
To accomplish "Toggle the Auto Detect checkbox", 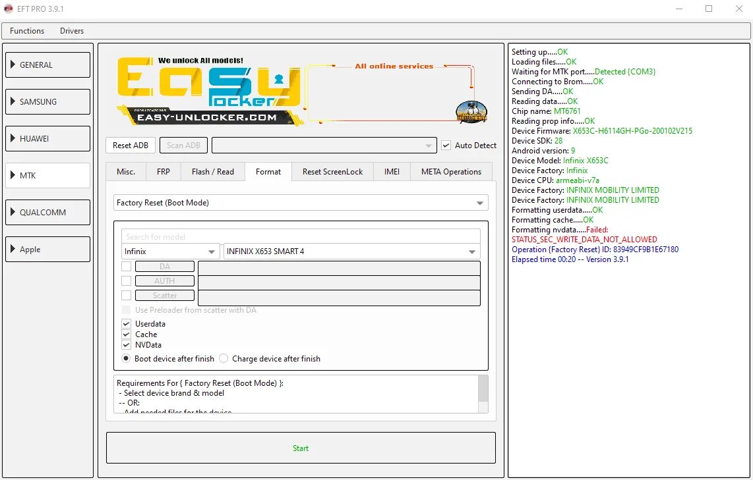I will click(x=446, y=146).
